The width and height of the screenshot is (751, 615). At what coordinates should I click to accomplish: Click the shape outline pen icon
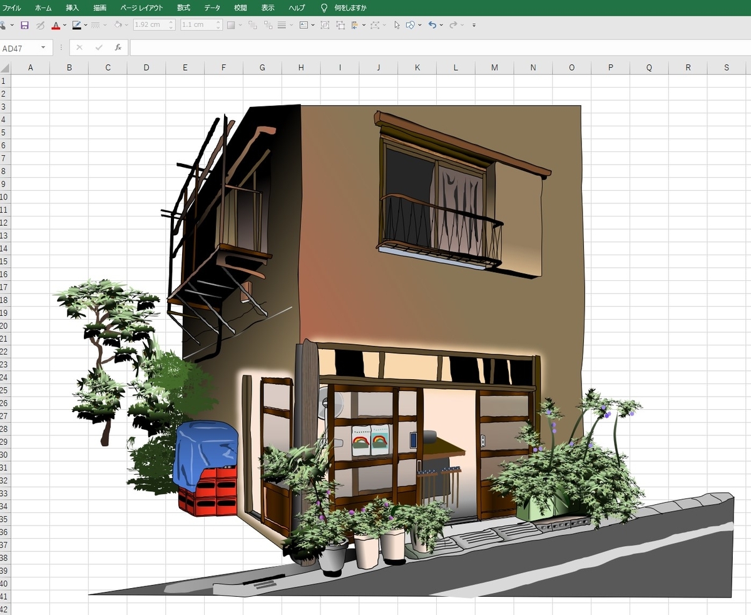pyautogui.click(x=76, y=25)
